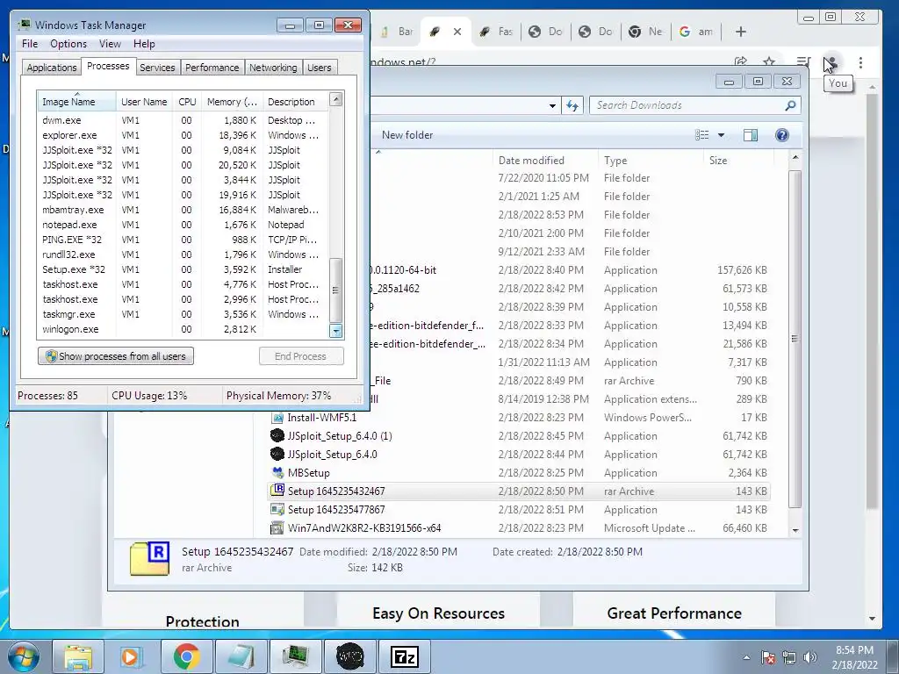
Task: Click Explorer file list scroll-down arrow
Action: pos(795,530)
